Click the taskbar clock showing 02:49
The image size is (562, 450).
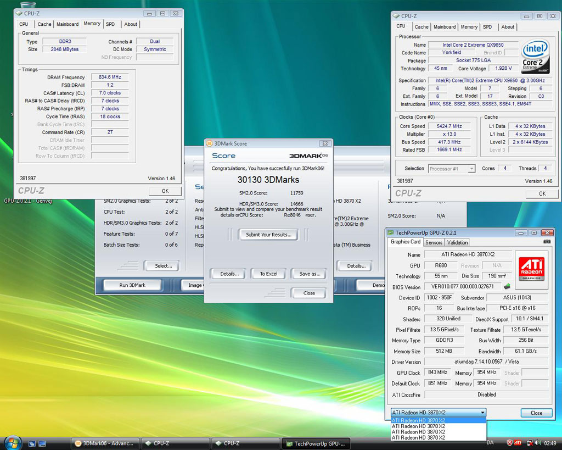(550, 443)
